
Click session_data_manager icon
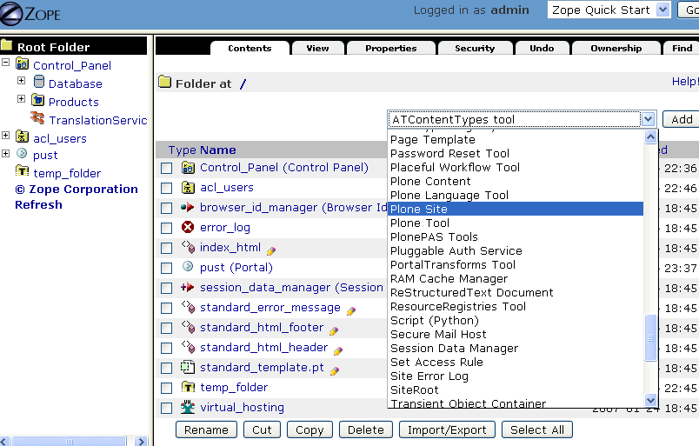tap(188, 287)
